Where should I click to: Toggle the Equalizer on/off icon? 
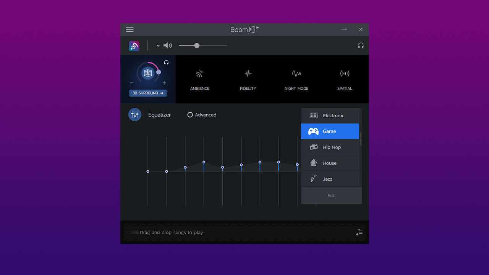click(135, 115)
